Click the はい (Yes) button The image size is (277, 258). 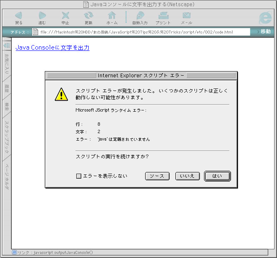click(x=217, y=176)
